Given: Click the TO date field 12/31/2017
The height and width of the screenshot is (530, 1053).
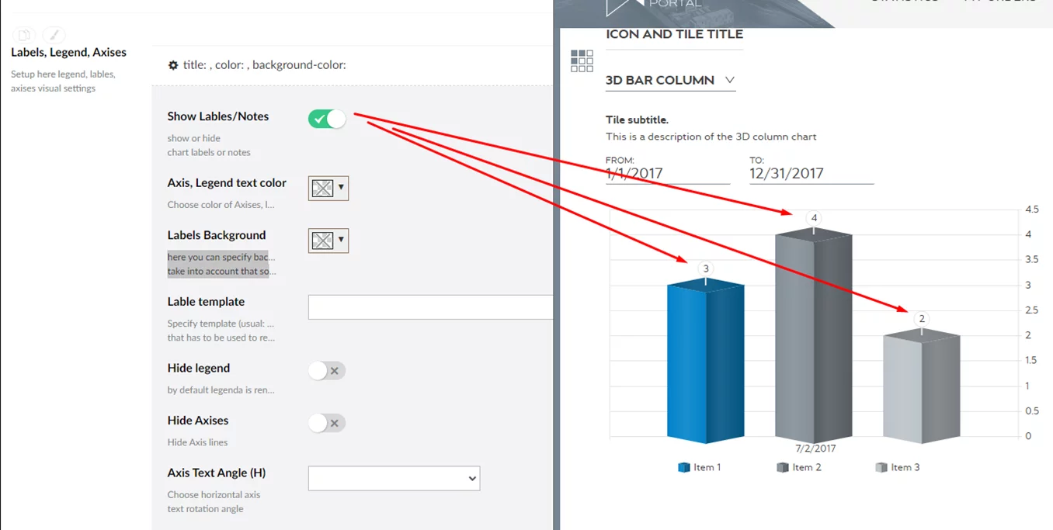Looking at the screenshot, I should (810, 174).
